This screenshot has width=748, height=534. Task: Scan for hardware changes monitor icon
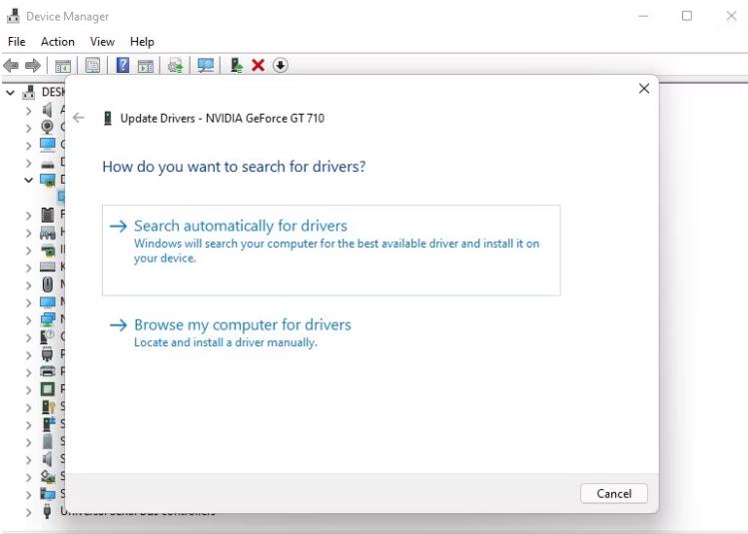tap(206, 65)
